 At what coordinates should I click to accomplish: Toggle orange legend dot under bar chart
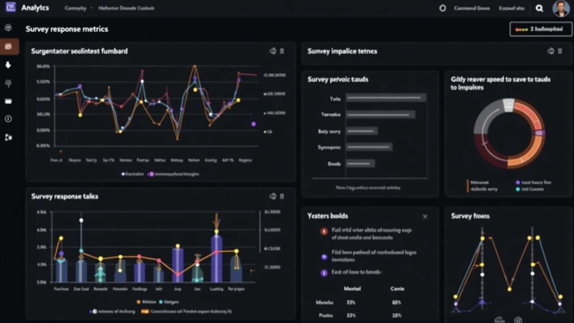139,302
